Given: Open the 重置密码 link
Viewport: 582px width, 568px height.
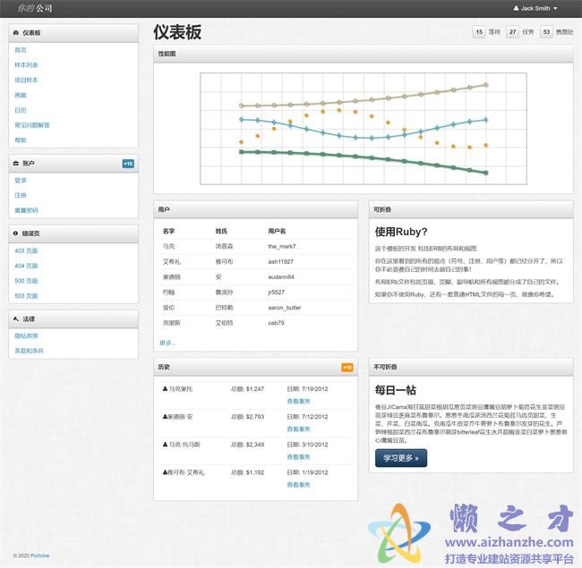Looking at the screenshot, I should coord(26,210).
